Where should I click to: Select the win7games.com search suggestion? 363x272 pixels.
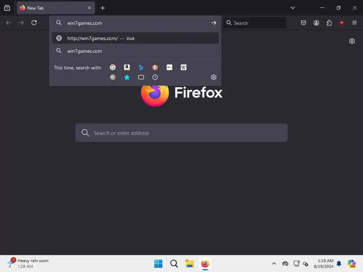[135, 51]
